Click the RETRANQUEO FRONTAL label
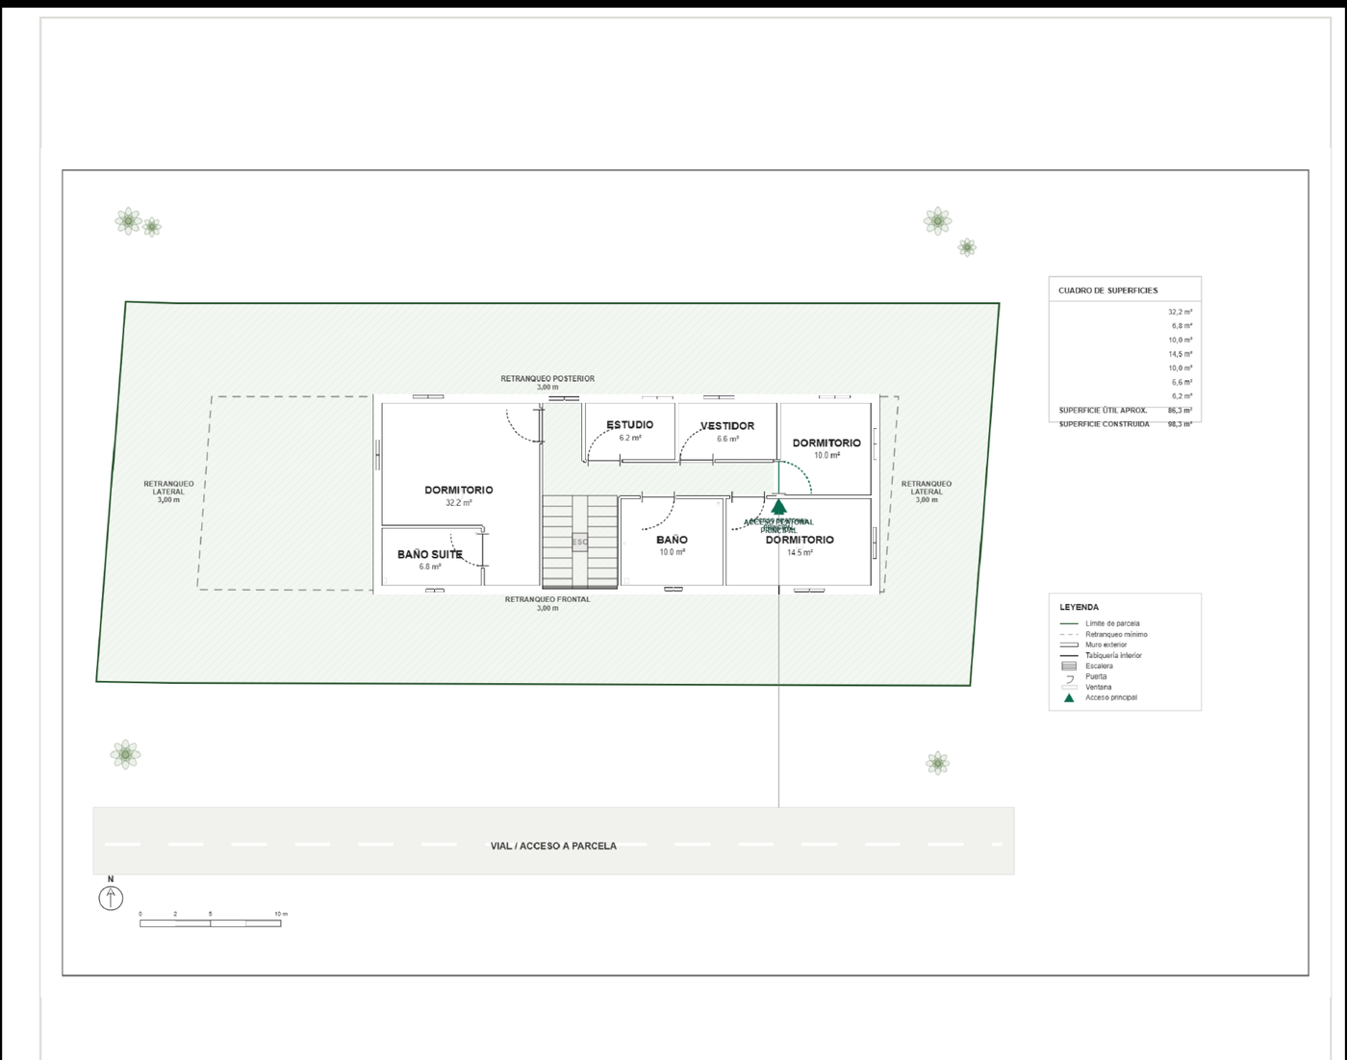Screen dimensions: 1347x1060 pos(547,599)
